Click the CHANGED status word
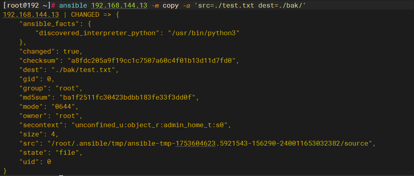 (x=85, y=14)
